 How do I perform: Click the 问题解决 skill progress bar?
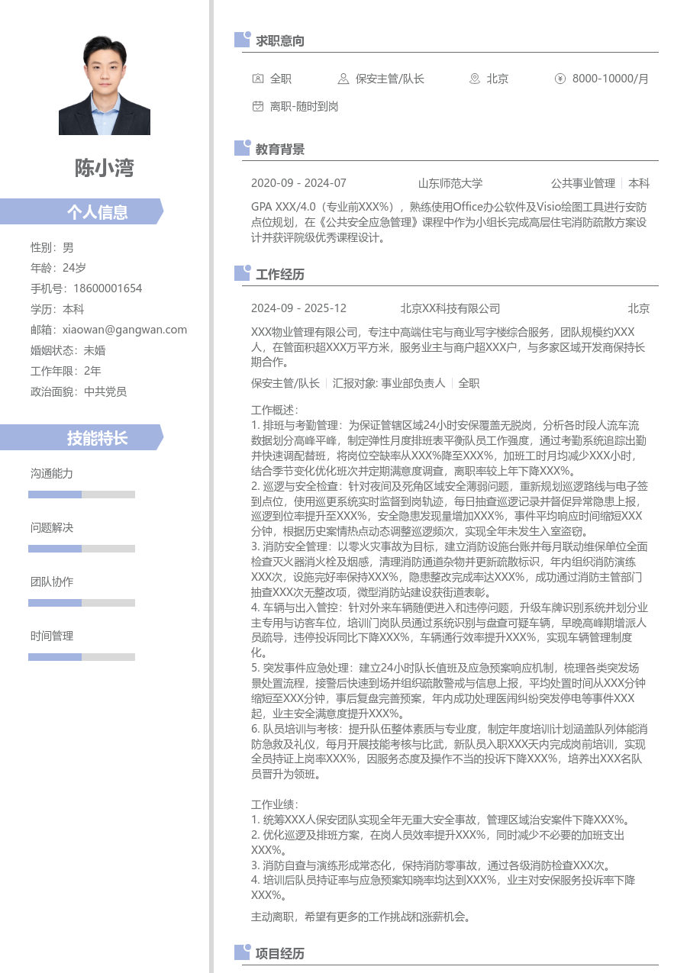click(x=82, y=549)
